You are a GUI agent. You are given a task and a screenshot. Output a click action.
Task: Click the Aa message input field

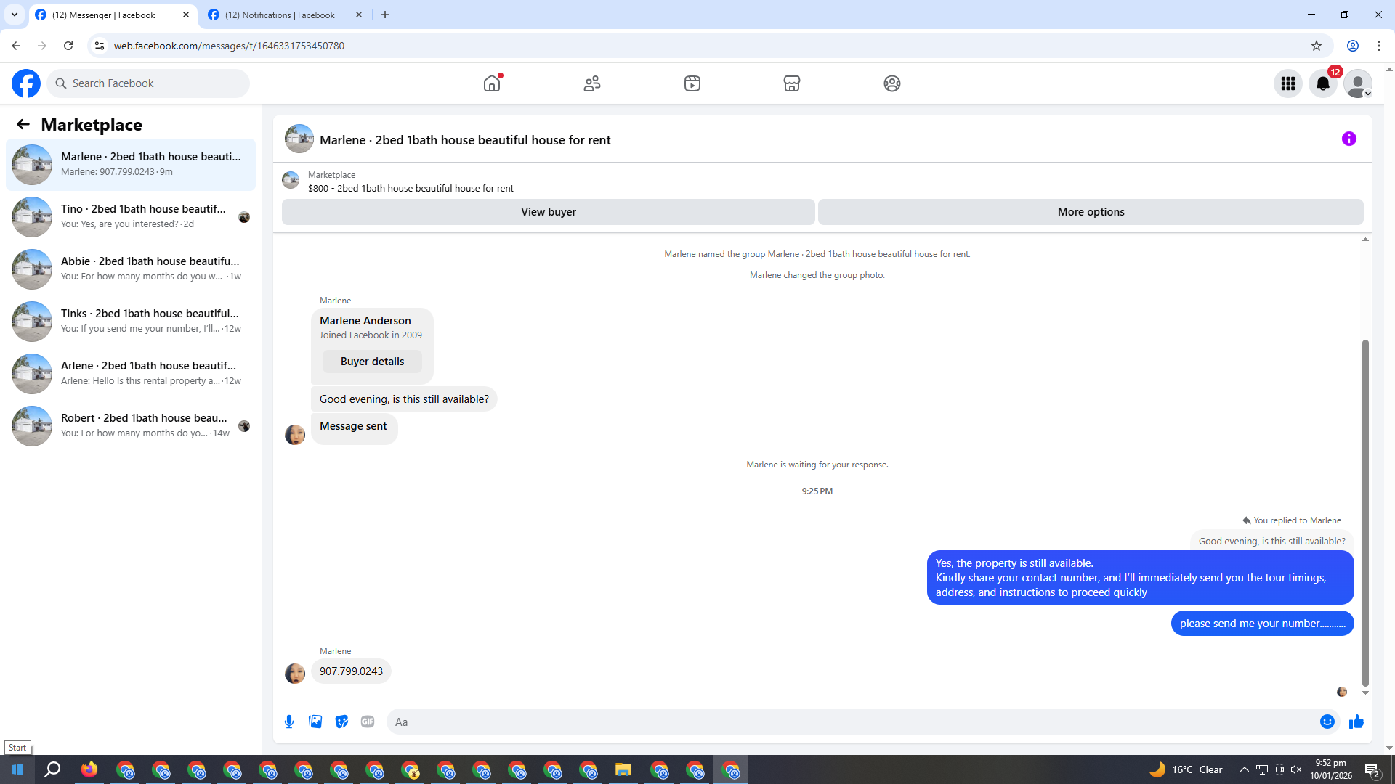click(x=850, y=722)
